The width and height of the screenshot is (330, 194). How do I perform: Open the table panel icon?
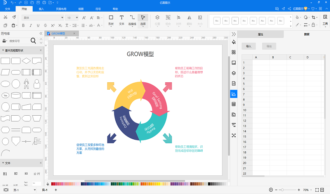coord(234,104)
